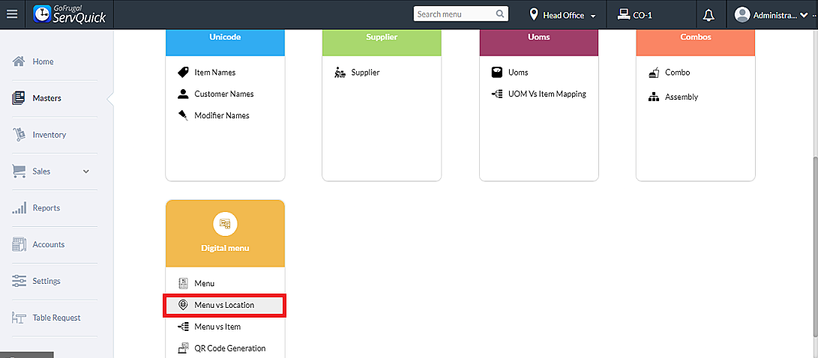
Task: Click the Accounts sidebar icon
Action: point(19,245)
